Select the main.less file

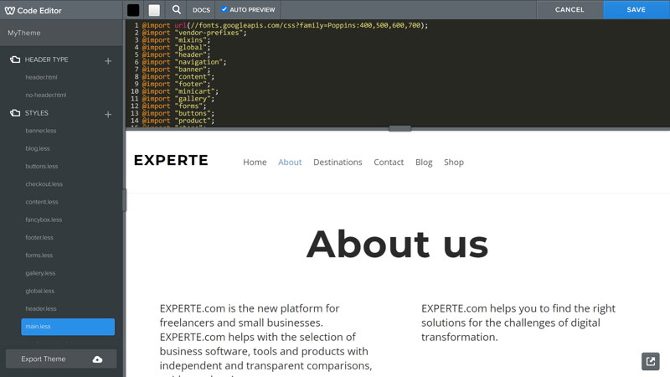[x=68, y=327]
